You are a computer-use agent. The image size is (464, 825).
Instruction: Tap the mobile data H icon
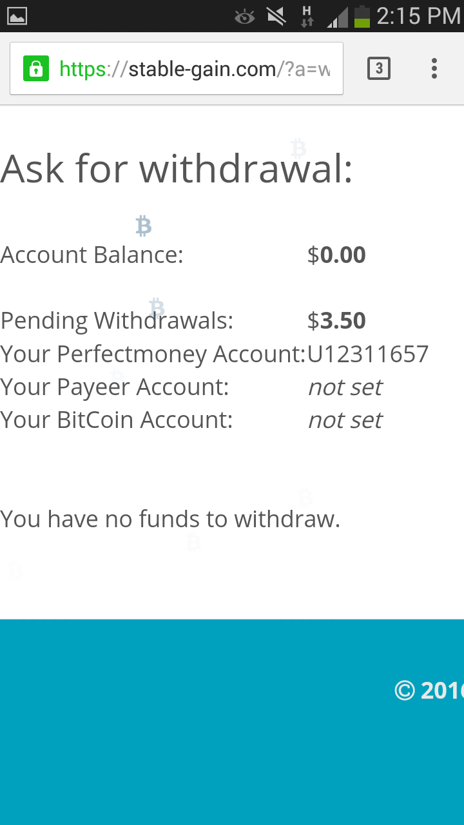pos(307,16)
